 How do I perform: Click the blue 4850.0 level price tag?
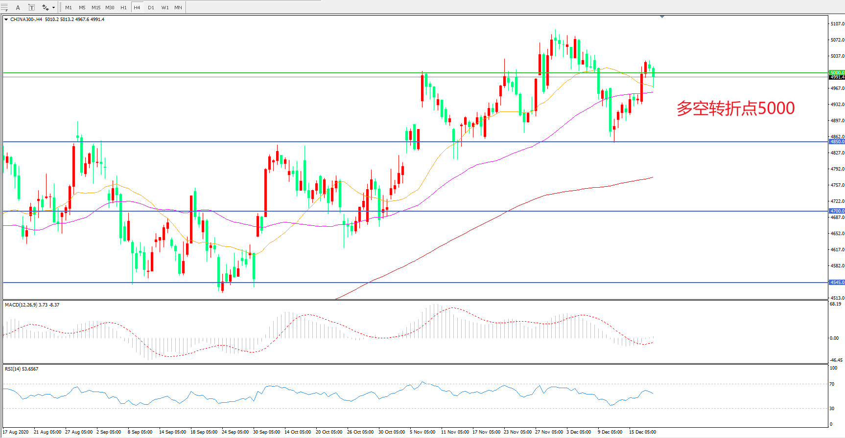pos(837,142)
